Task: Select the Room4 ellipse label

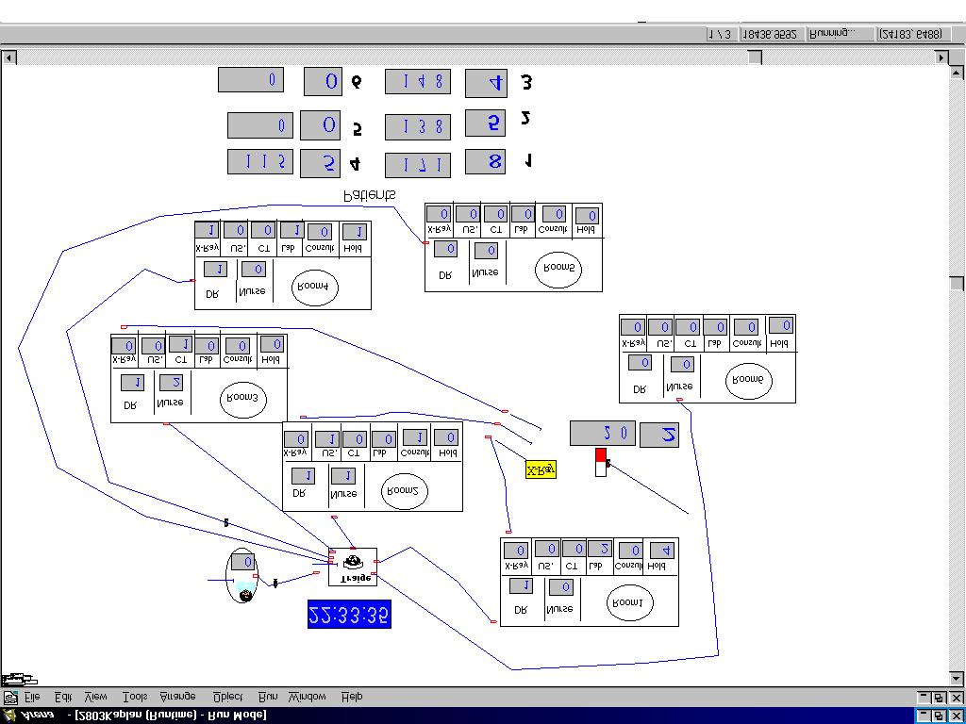Action: (315, 287)
